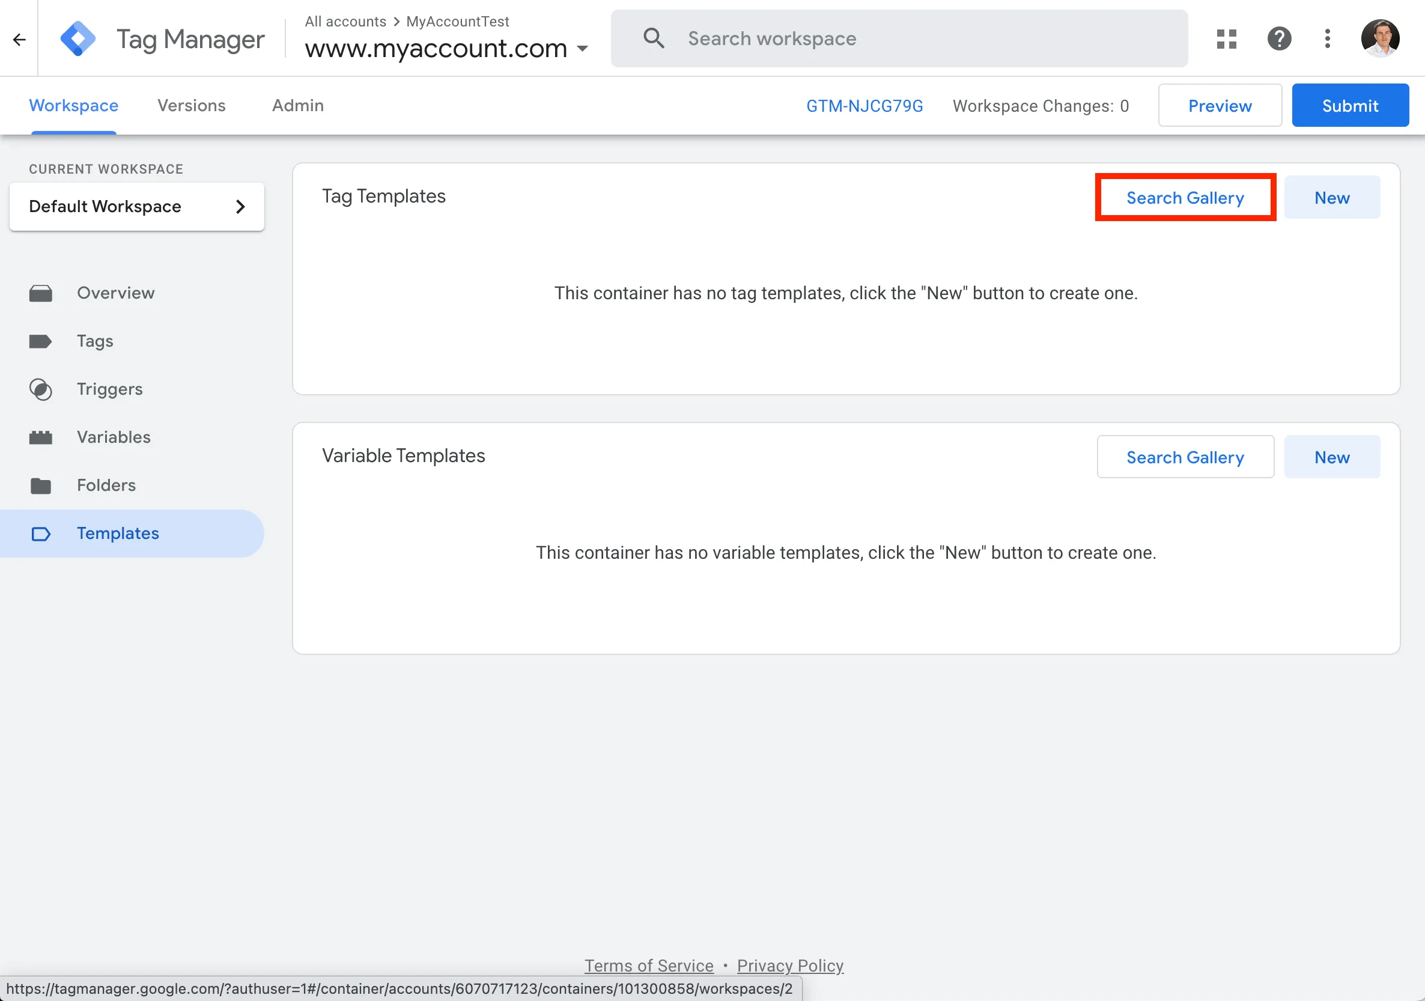Switch to the Admin tab
This screenshot has height=1001, width=1425.
[x=297, y=106]
